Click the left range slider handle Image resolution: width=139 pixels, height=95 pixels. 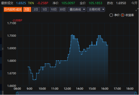[x=17, y=93]
